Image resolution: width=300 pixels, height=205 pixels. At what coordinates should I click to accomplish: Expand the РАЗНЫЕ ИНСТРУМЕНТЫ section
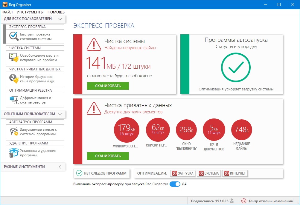point(60,167)
